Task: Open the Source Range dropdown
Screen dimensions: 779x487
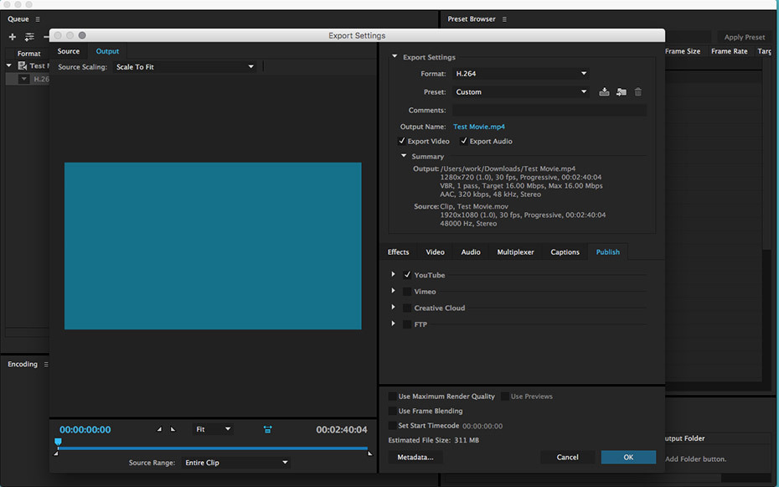Action: (x=235, y=463)
